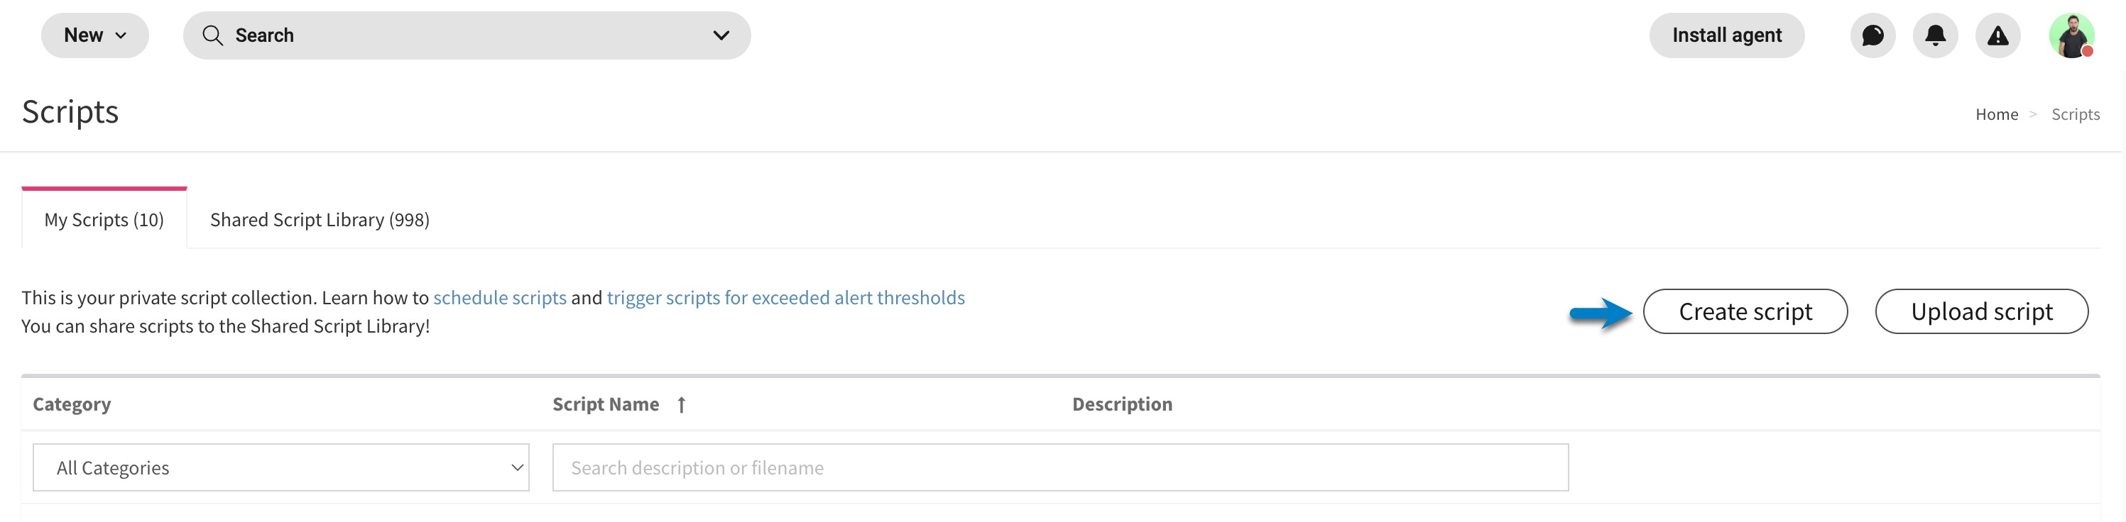Screen dimensions: 2126x522
Task: Switch to Shared Script Library tab
Action: click(x=320, y=219)
